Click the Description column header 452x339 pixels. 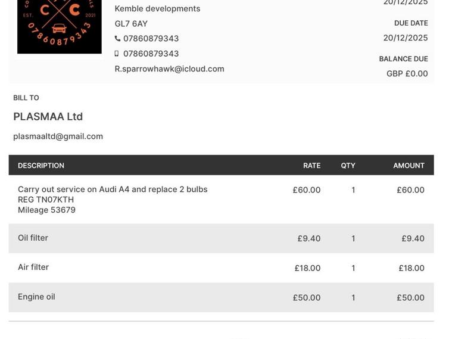[x=41, y=166]
